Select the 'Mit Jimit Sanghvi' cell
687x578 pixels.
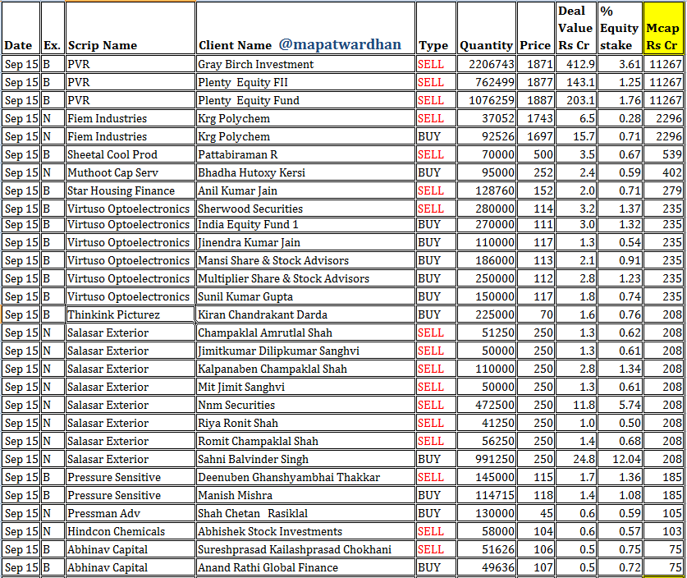[x=306, y=386]
